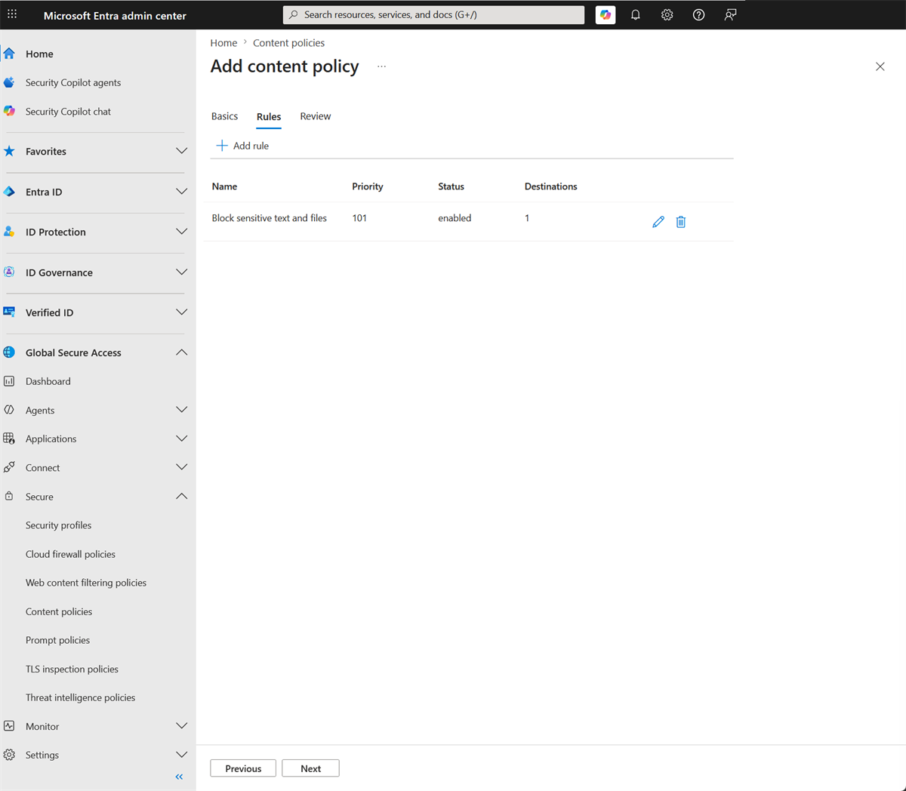Click the Favorites star icon
This screenshot has width=906, height=791.
(x=9, y=151)
